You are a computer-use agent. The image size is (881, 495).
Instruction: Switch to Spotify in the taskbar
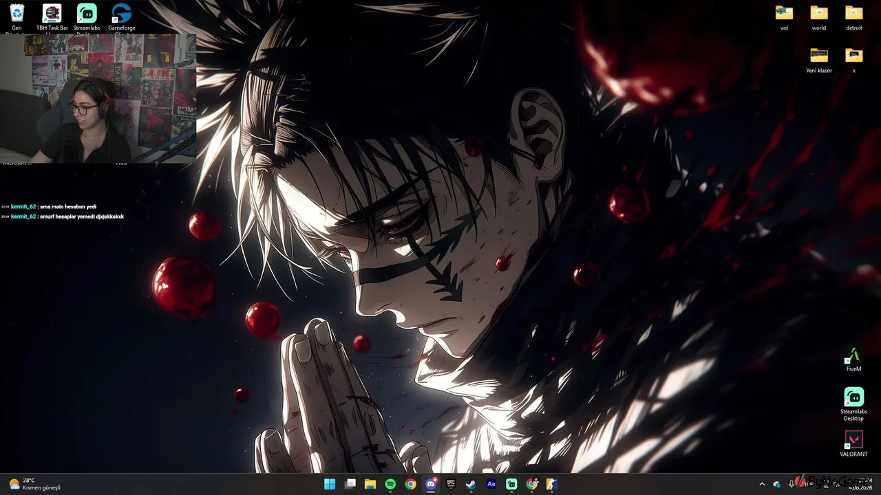point(390,484)
